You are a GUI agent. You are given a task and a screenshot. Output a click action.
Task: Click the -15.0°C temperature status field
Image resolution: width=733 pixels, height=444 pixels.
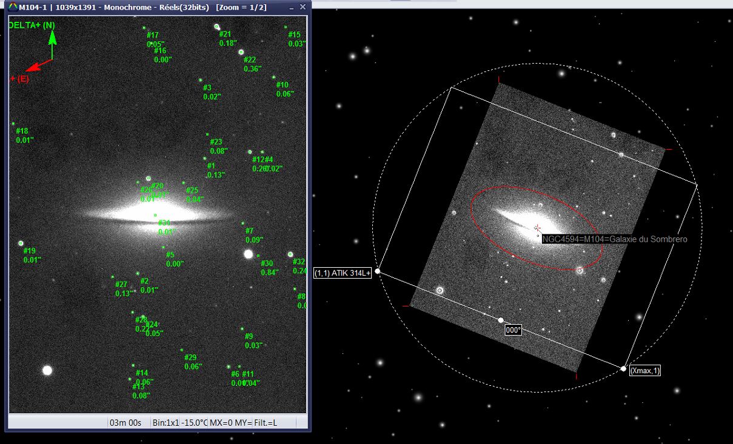[194, 422]
